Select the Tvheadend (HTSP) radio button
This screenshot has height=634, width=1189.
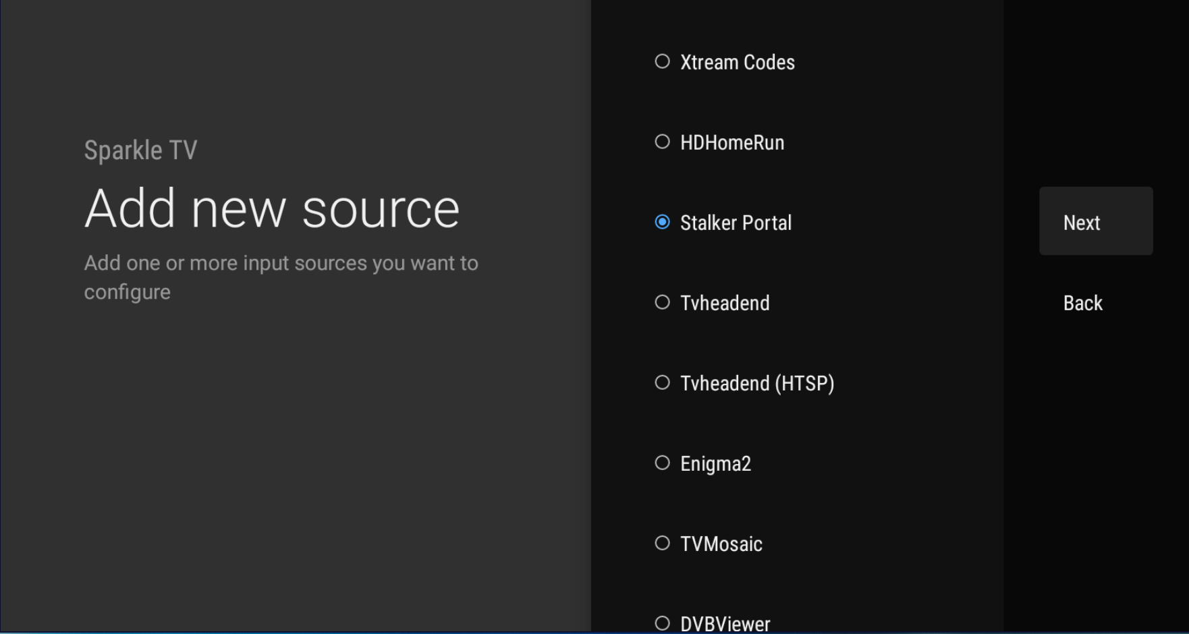tap(662, 382)
